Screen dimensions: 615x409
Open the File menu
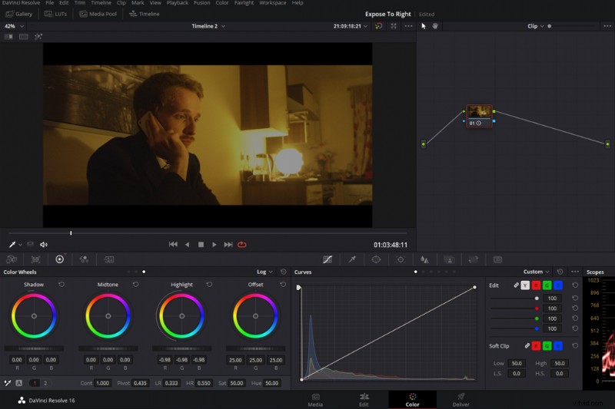(50, 3)
